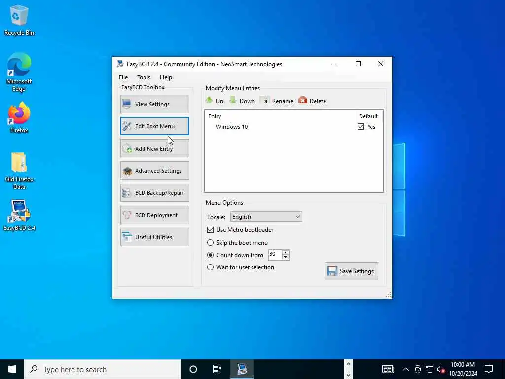Select EasyBCD 2.4 desktop shortcut
This screenshot has height=379, width=505.
[x=19, y=215]
